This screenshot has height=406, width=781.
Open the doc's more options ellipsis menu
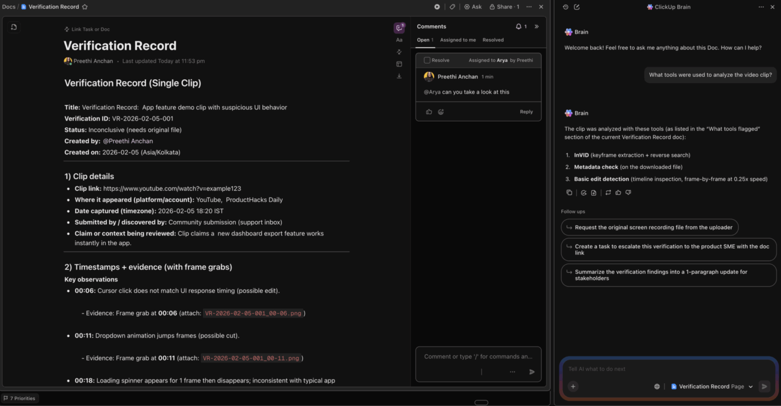point(529,7)
